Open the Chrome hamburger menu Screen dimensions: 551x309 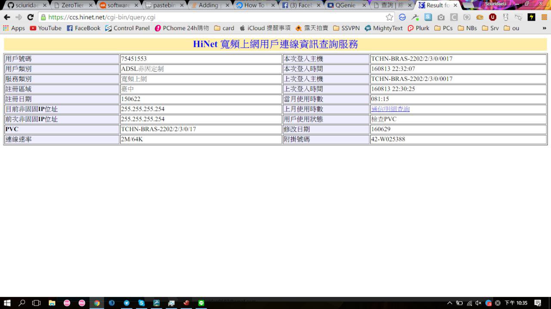[x=544, y=17]
